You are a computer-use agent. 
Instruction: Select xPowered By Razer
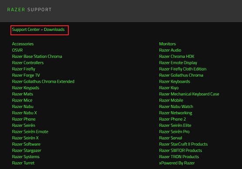pyautogui.click(x=177, y=163)
